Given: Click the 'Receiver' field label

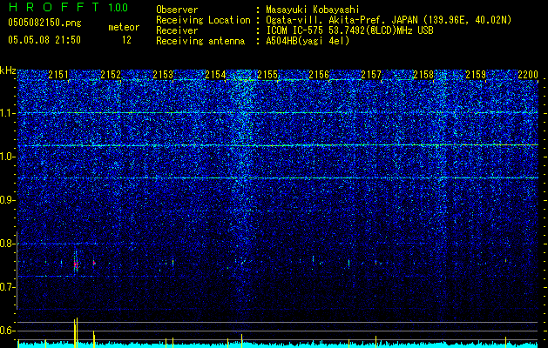Looking at the screenshot, I should (x=177, y=30).
